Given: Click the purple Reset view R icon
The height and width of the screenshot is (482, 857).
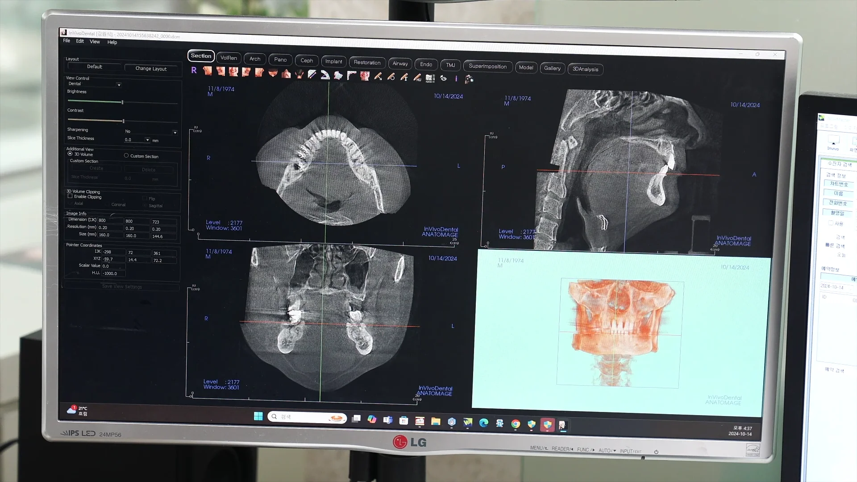Looking at the screenshot, I should 194,70.
